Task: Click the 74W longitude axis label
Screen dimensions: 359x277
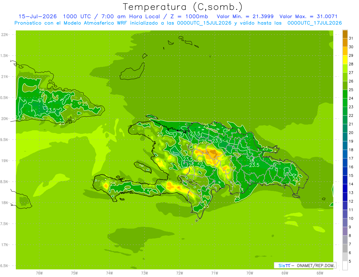Action: (109, 273)
